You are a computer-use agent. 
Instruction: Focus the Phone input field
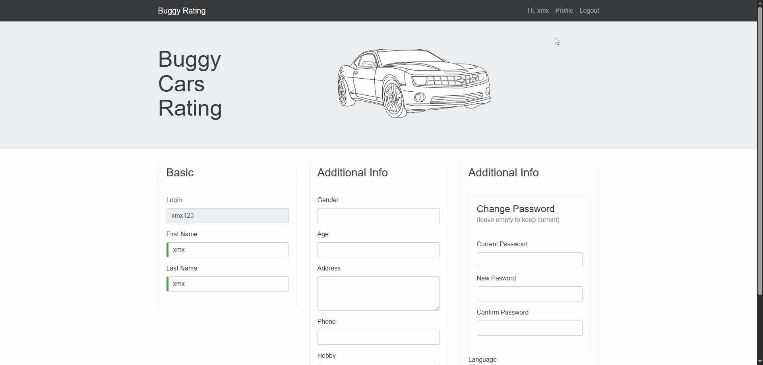pos(378,337)
